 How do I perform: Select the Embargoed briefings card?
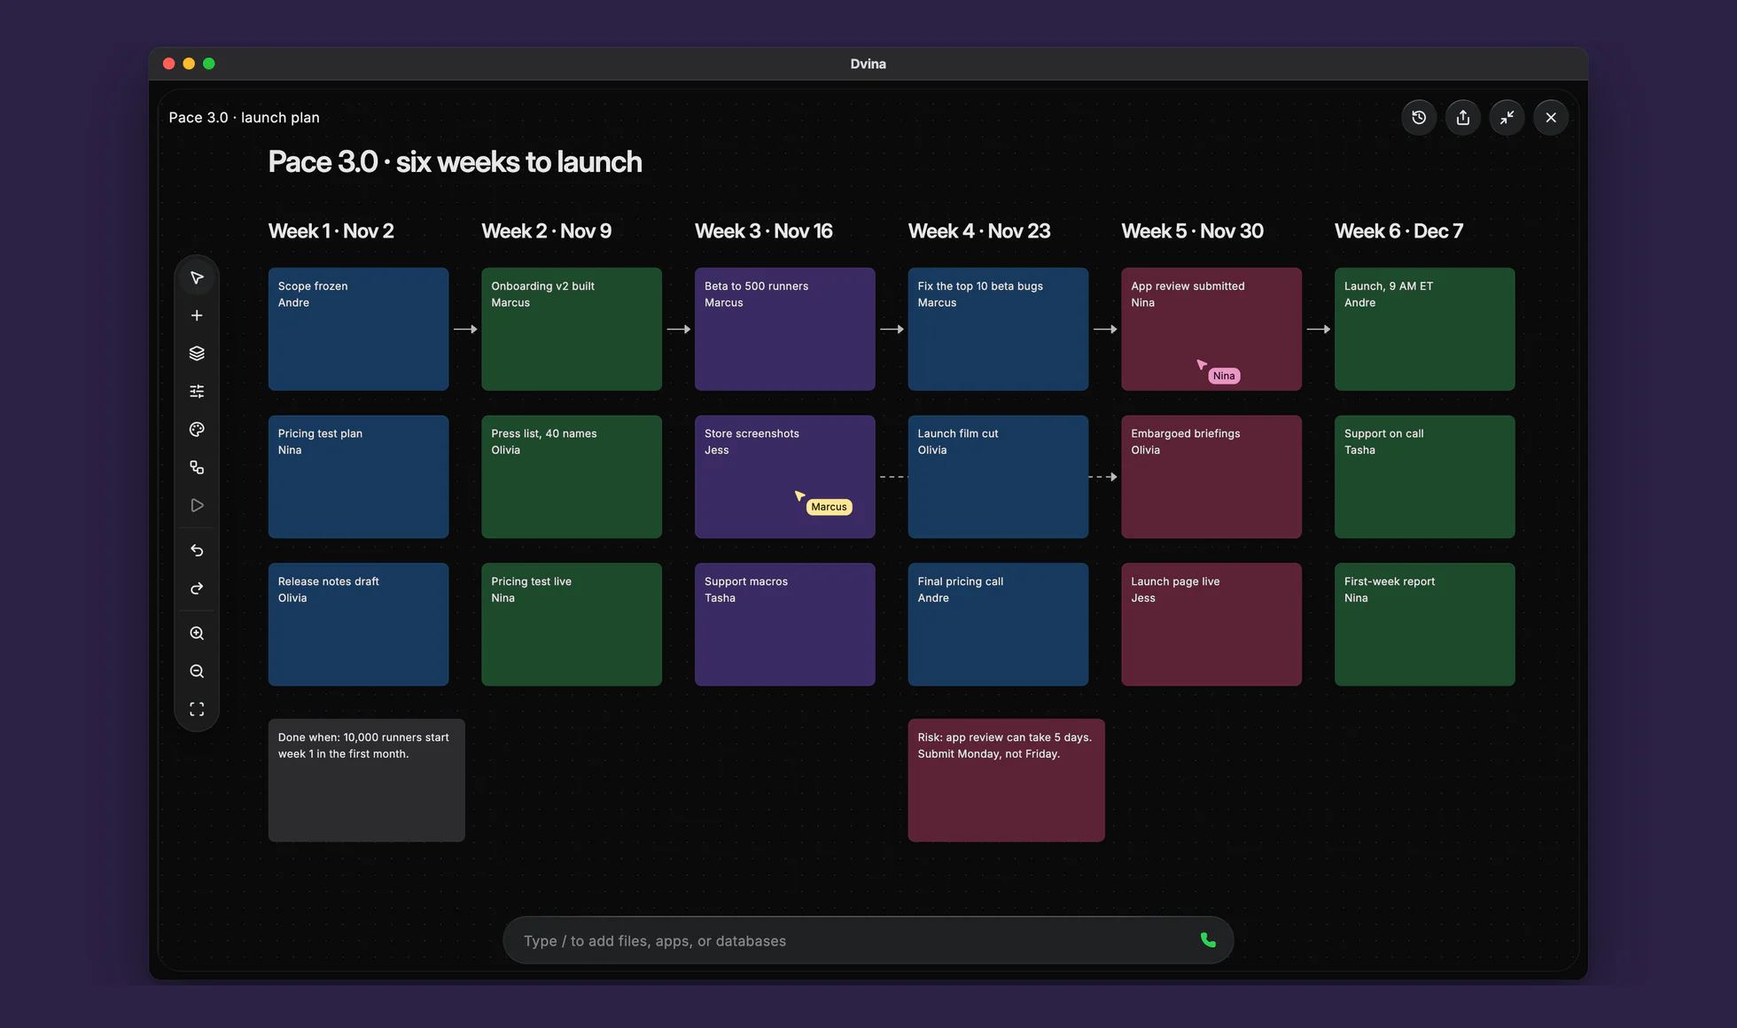[x=1211, y=477]
